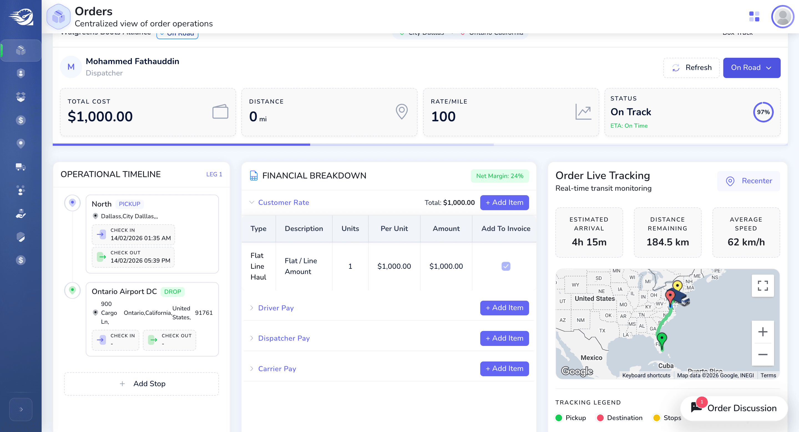Click the Dropbox-style sidebar icon

(x=21, y=97)
